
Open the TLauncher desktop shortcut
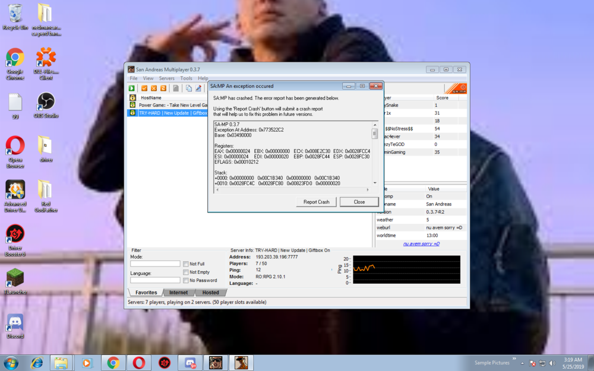(x=15, y=281)
